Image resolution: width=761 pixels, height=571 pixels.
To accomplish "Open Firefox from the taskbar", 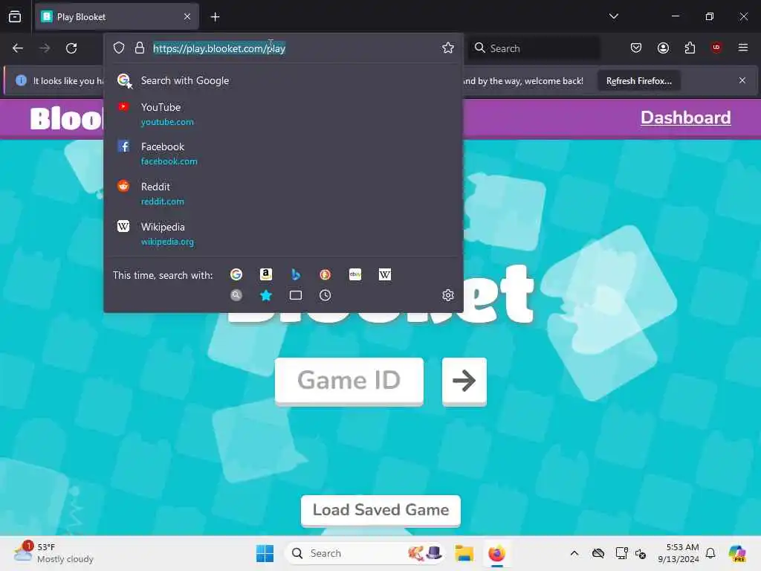I will [497, 553].
